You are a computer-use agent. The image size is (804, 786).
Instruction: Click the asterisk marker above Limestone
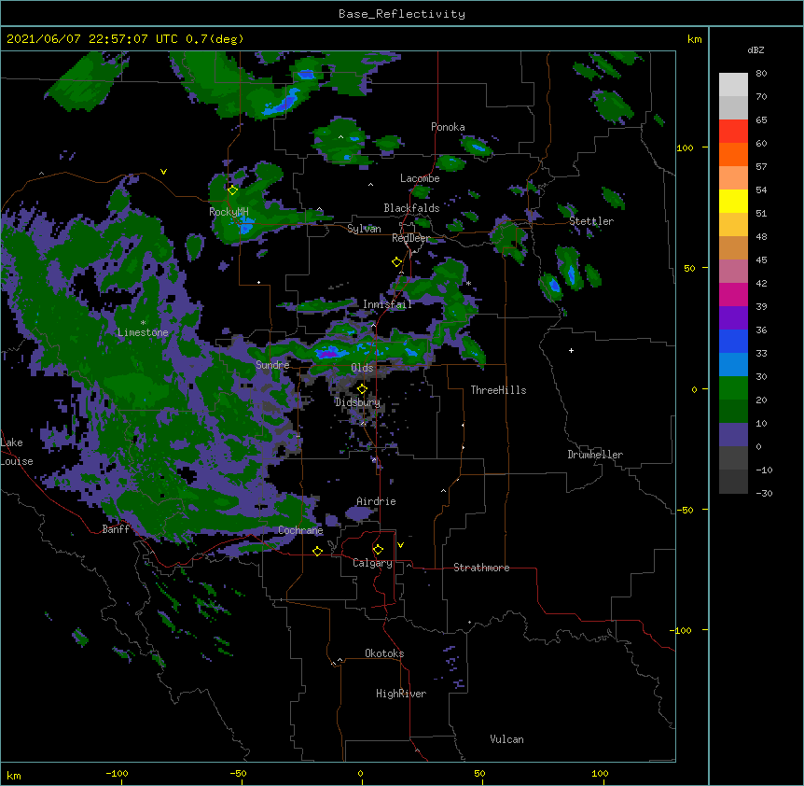coord(143,323)
